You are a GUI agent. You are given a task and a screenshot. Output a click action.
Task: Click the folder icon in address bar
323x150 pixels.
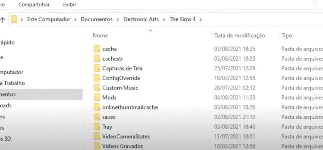[14, 19]
